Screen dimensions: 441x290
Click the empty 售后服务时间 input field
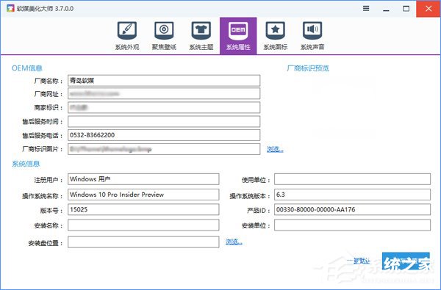164,121
